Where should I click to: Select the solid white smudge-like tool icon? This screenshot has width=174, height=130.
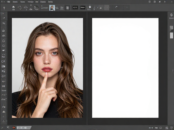4,50
